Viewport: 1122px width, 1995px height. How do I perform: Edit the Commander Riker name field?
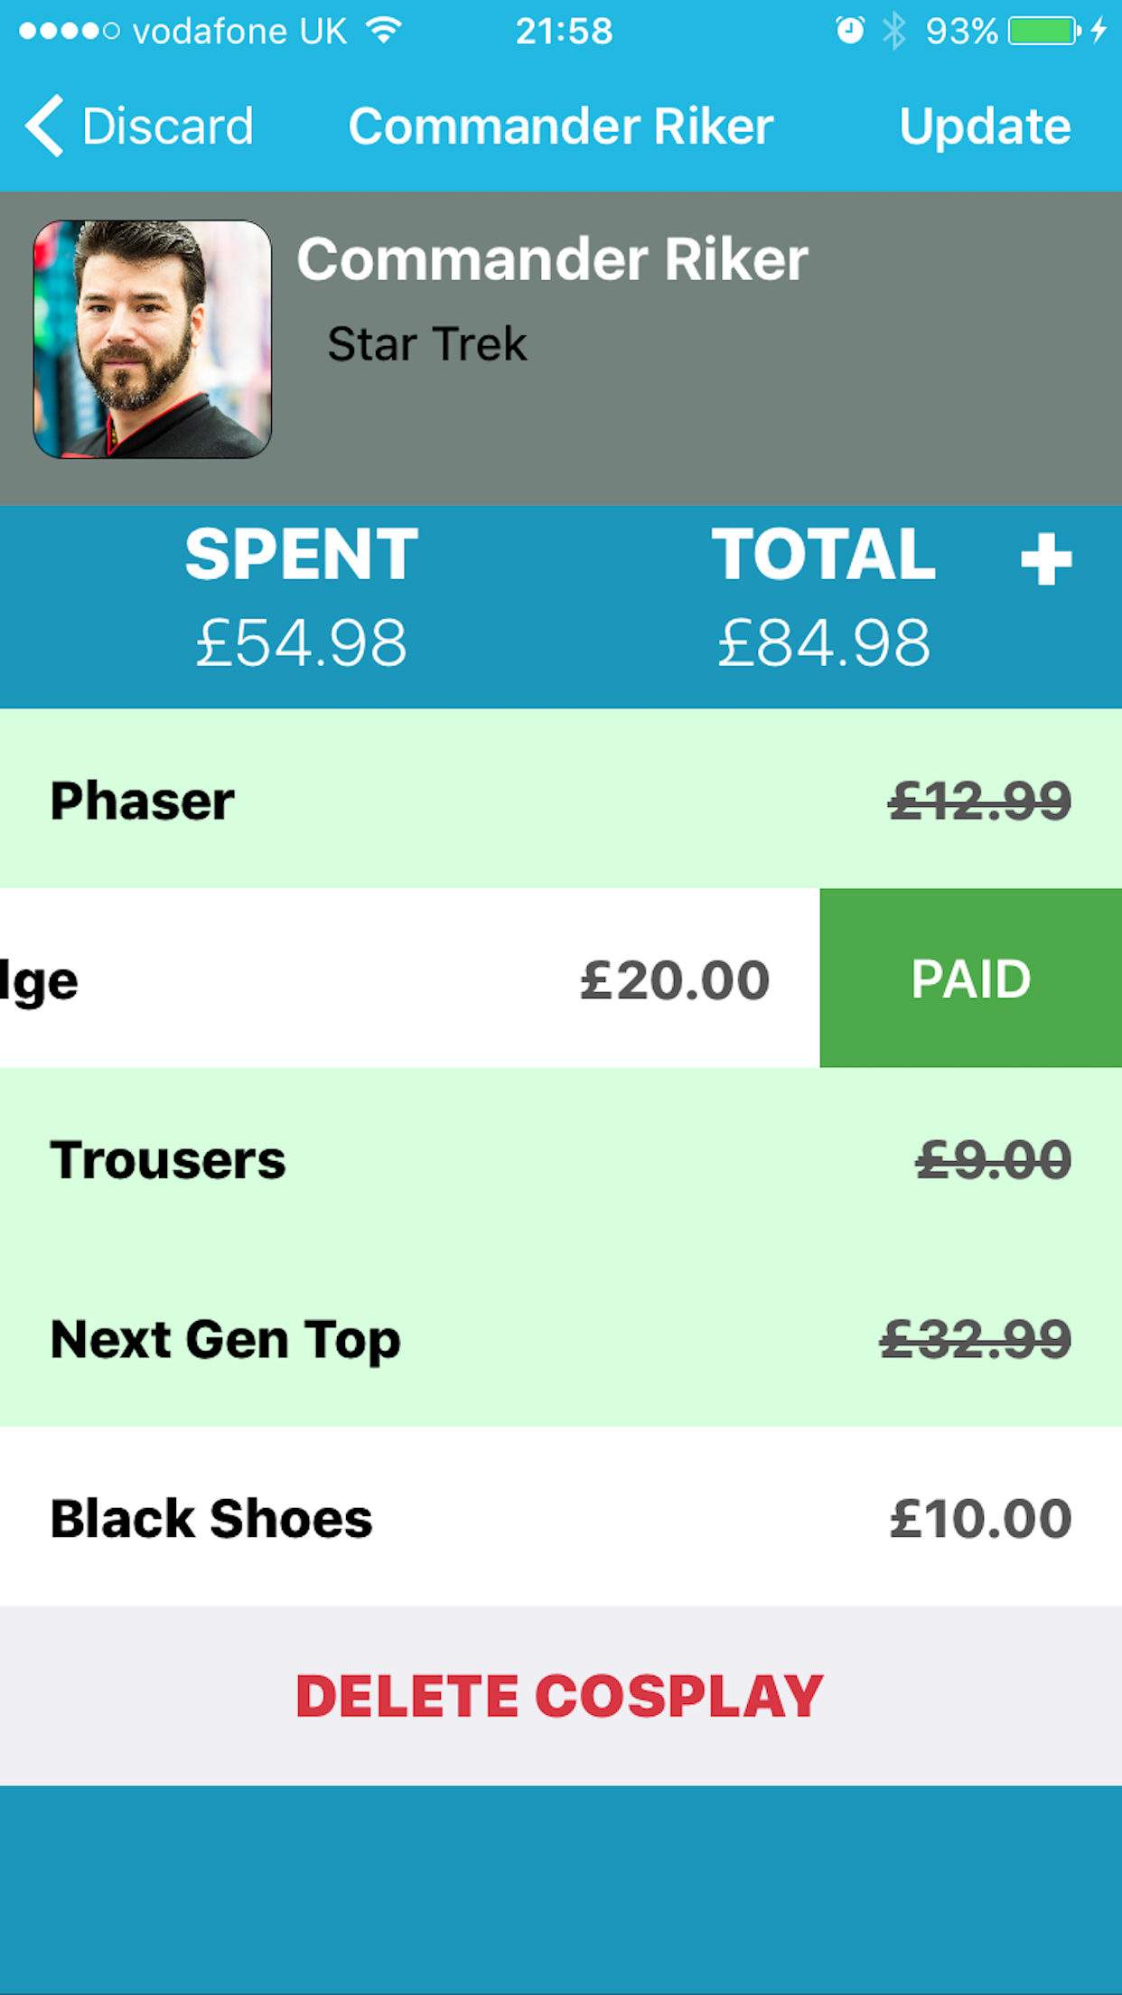pos(553,260)
